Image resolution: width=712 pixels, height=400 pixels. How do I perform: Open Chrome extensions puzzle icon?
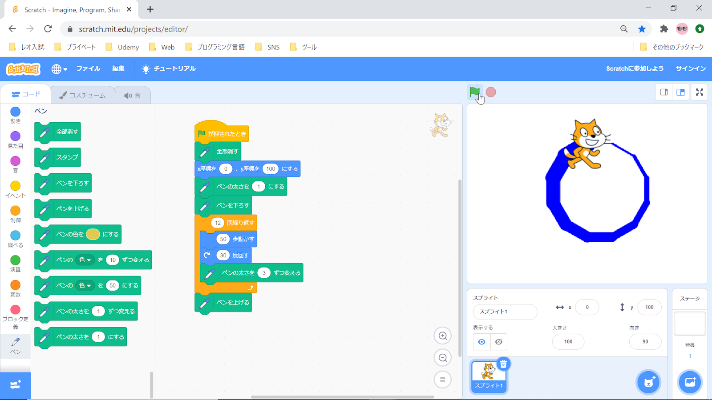point(664,29)
